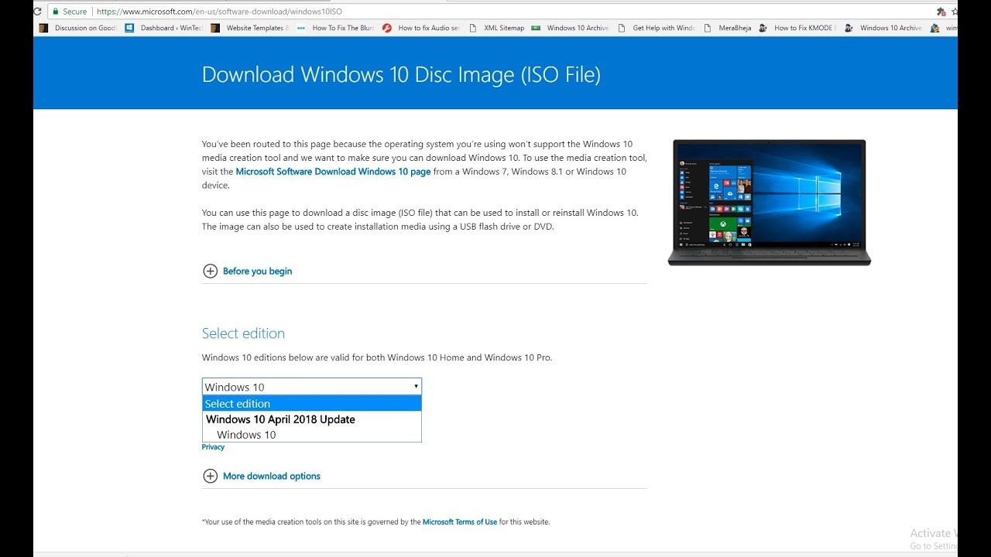Open the 'MeraBheja' bookmark
This screenshot has height=557, width=991.
[727, 28]
